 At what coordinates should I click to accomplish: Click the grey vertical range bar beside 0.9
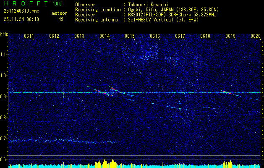click(8, 97)
